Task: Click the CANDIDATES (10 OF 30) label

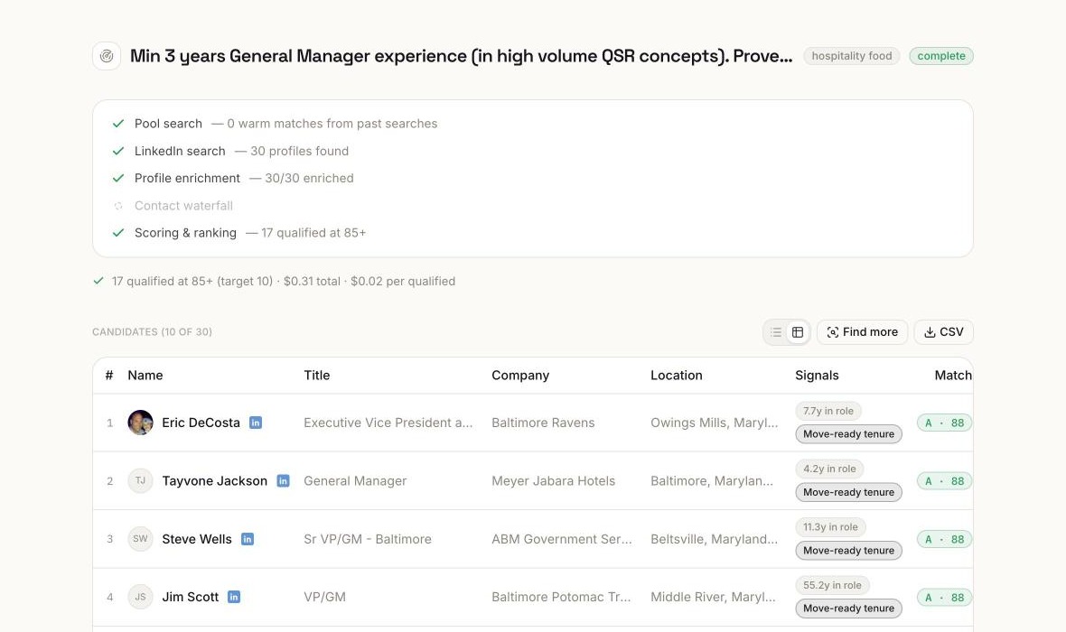Action: coord(153,332)
